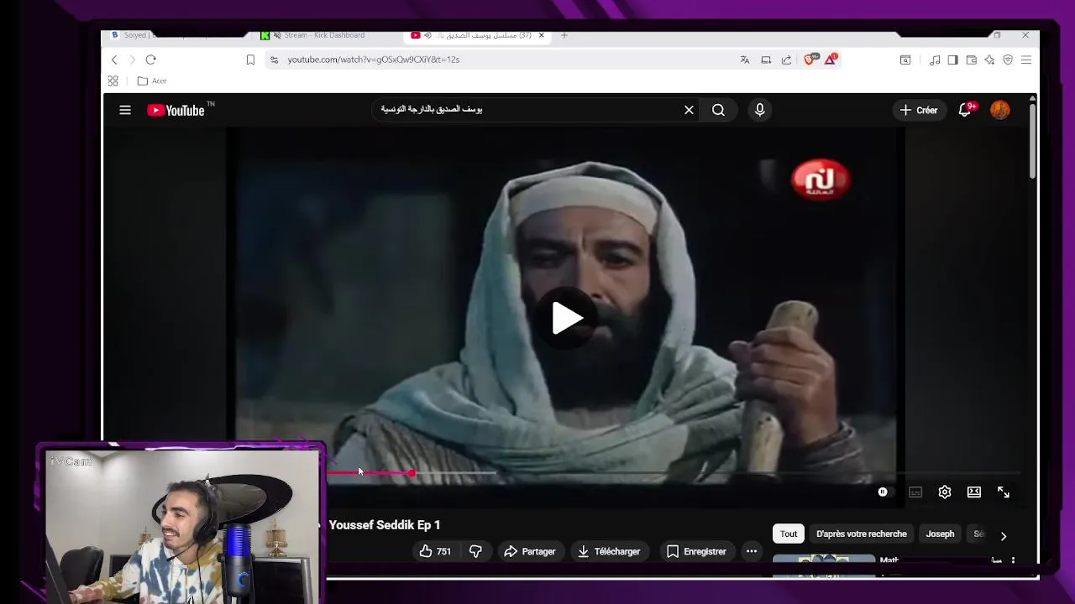
Task: Toggle autoplay switch in the player
Action: 883,492
